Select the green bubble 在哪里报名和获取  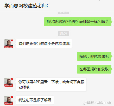point(94,69)
